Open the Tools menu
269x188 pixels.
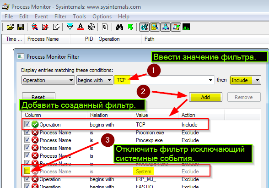tap(79, 17)
